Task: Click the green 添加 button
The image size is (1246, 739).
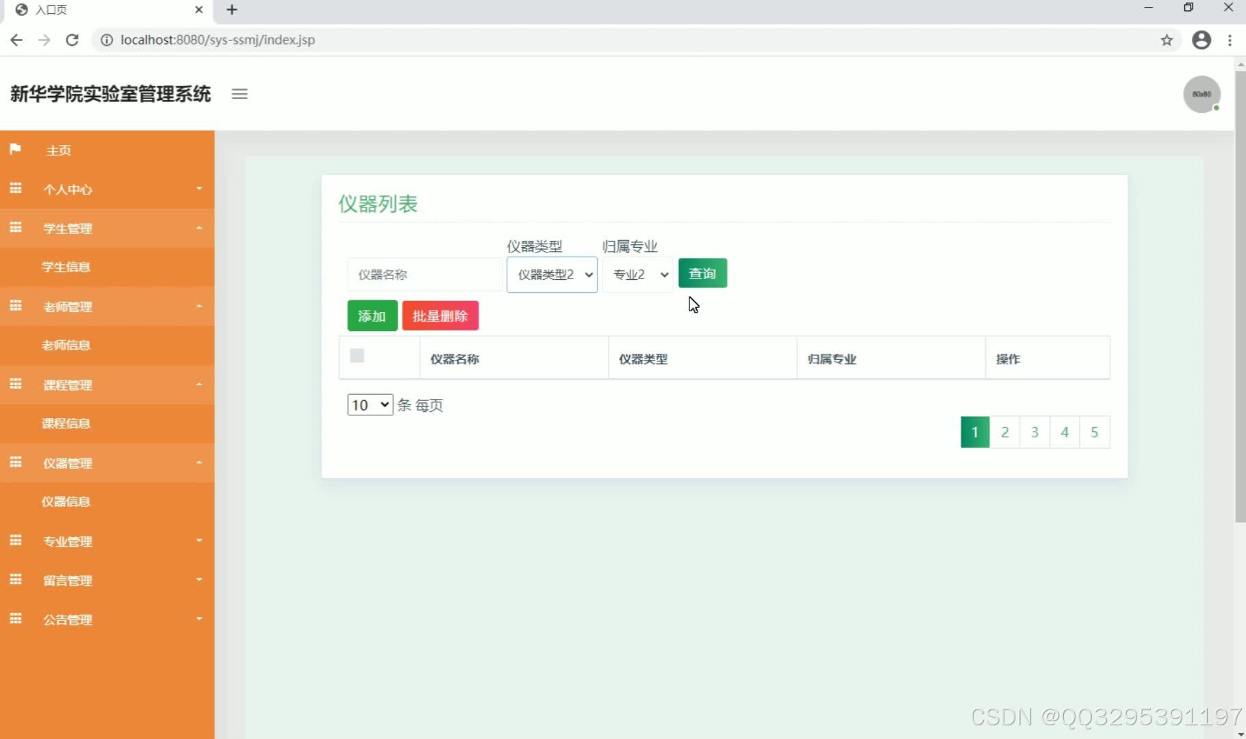Action: pos(372,315)
